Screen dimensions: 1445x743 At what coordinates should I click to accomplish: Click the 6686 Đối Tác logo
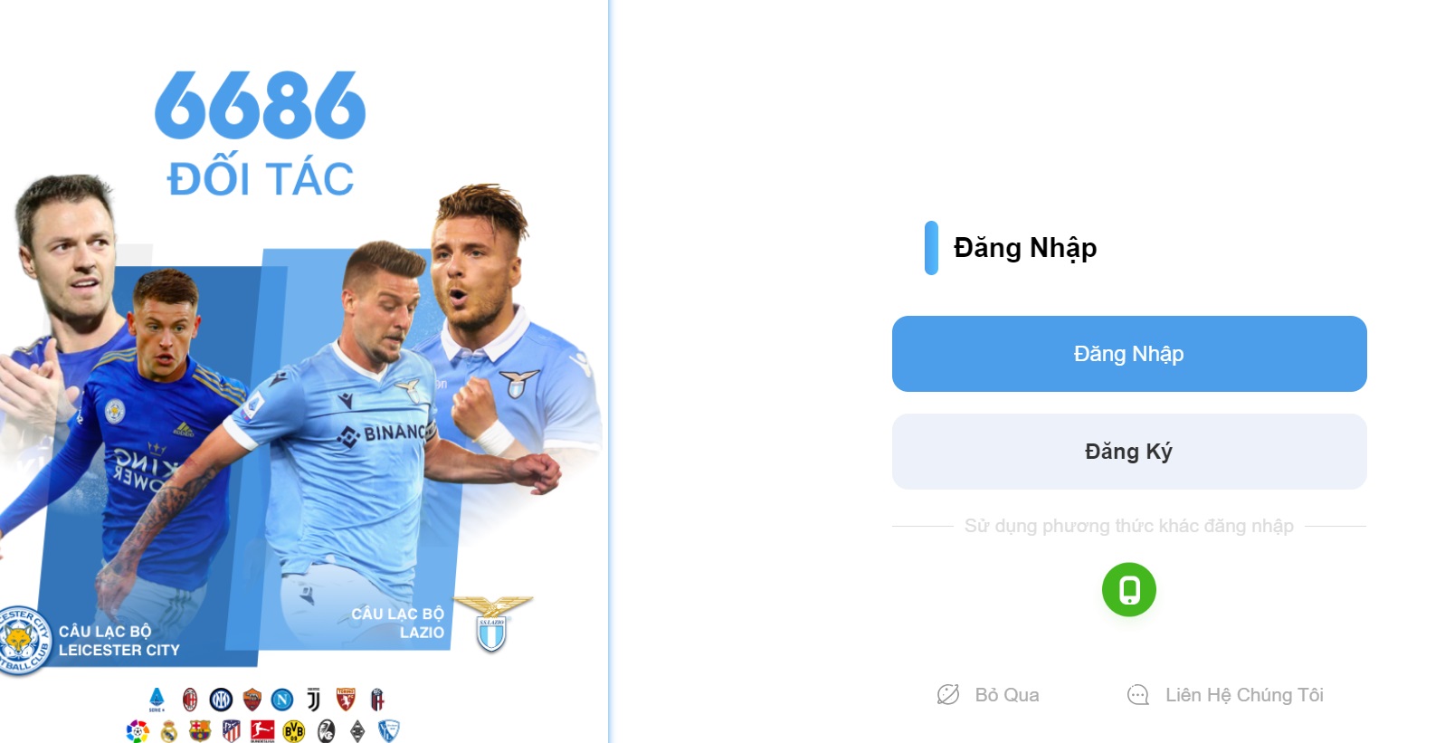pos(261,134)
